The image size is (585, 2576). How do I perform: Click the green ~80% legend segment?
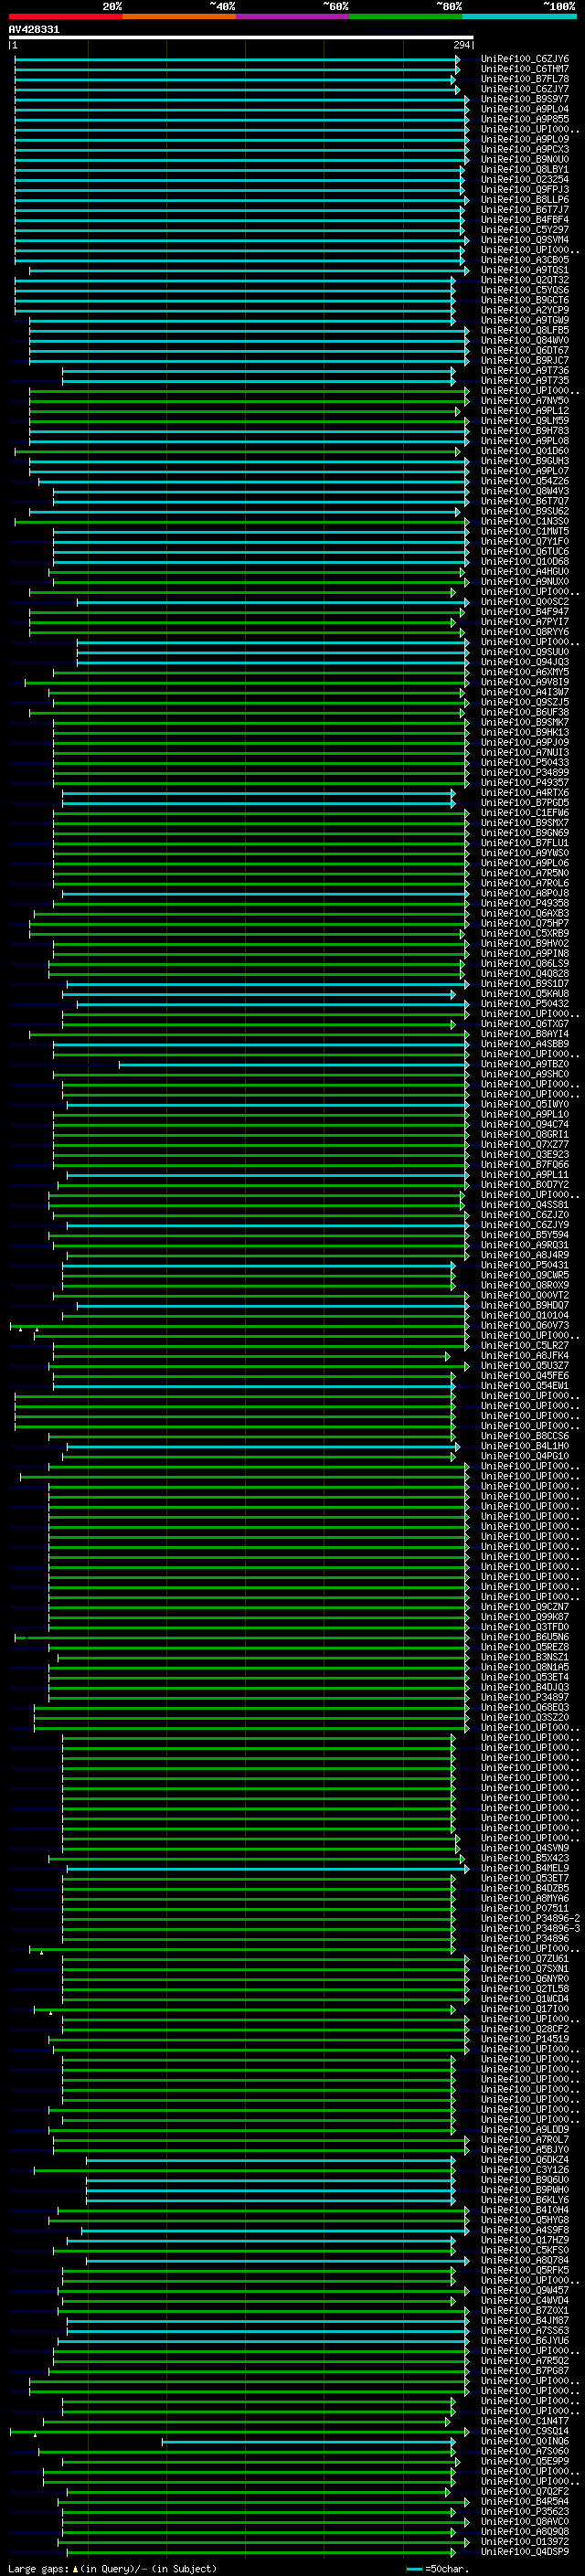[x=406, y=16]
